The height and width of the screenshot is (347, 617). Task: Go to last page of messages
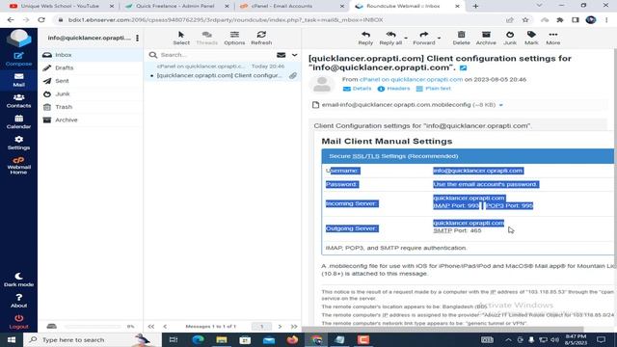coord(294,326)
